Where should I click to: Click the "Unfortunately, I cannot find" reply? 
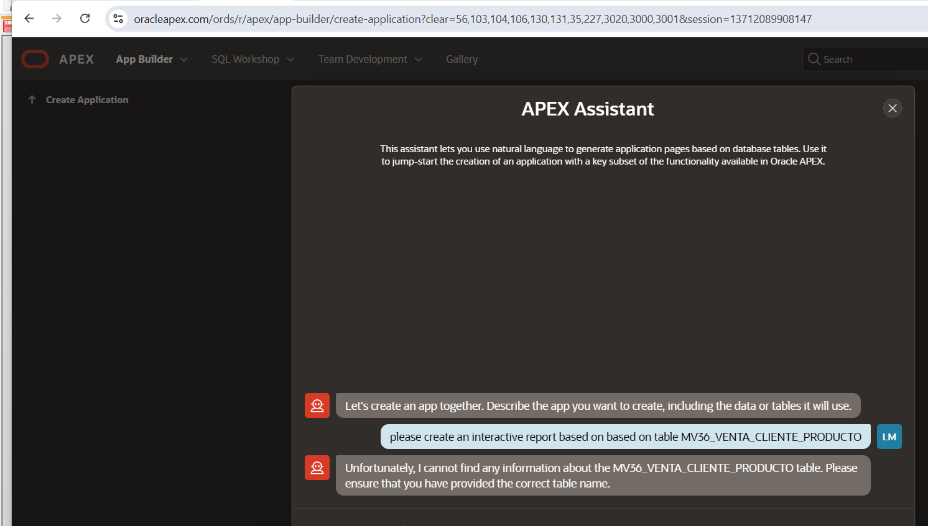[603, 475]
